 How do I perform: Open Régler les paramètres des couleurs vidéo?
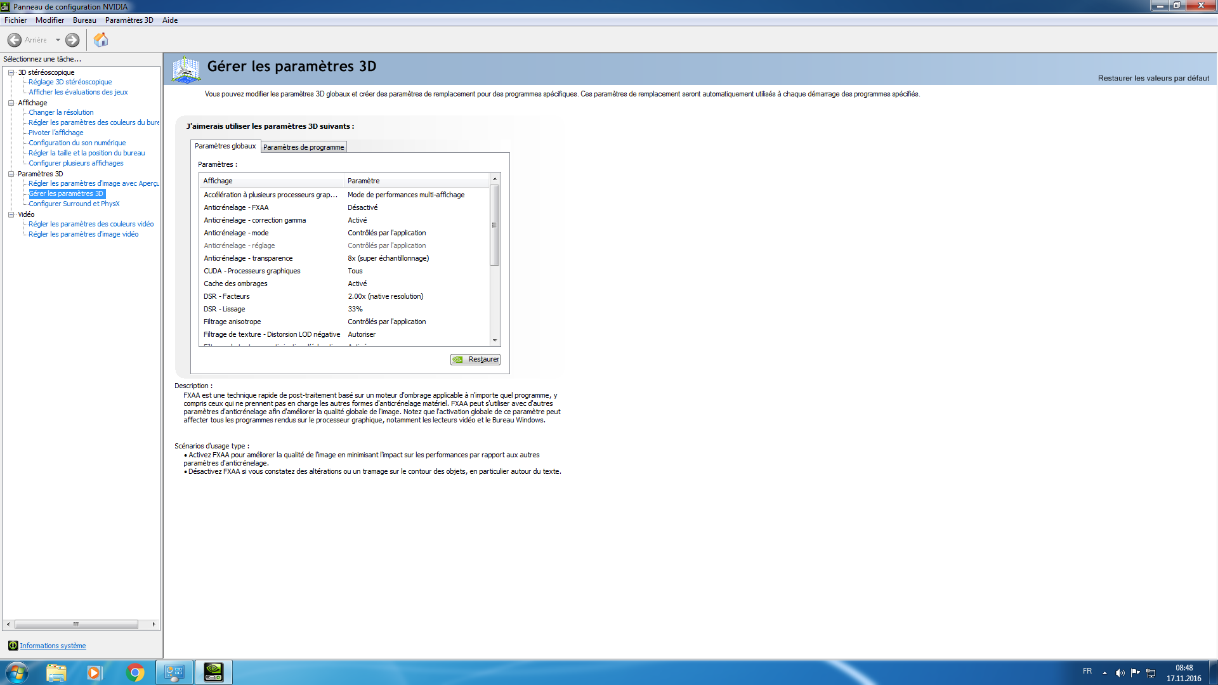[x=91, y=224]
